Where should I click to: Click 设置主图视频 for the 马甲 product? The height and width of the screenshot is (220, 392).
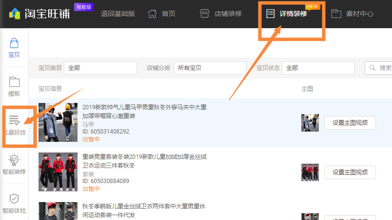[350, 123]
